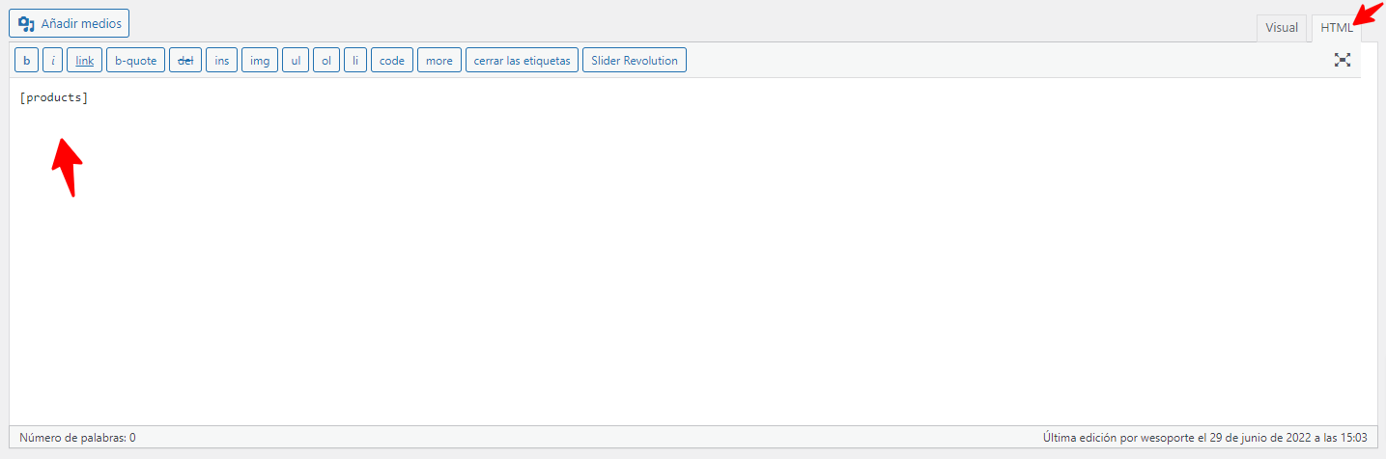The height and width of the screenshot is (459, 1386).
Task: Toggle bold with the b quicktag
Action: [x=27, y=61]
